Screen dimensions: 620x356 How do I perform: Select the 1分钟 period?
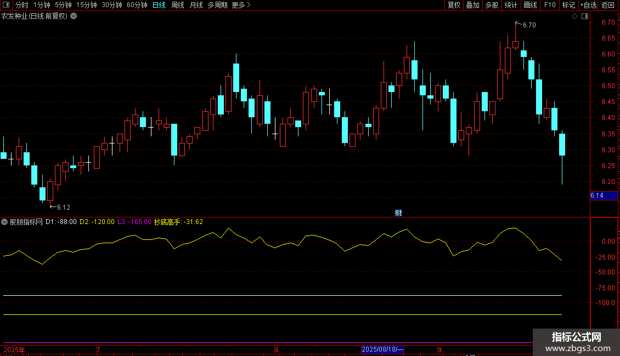pyautogui.click(x=42, y=5)
